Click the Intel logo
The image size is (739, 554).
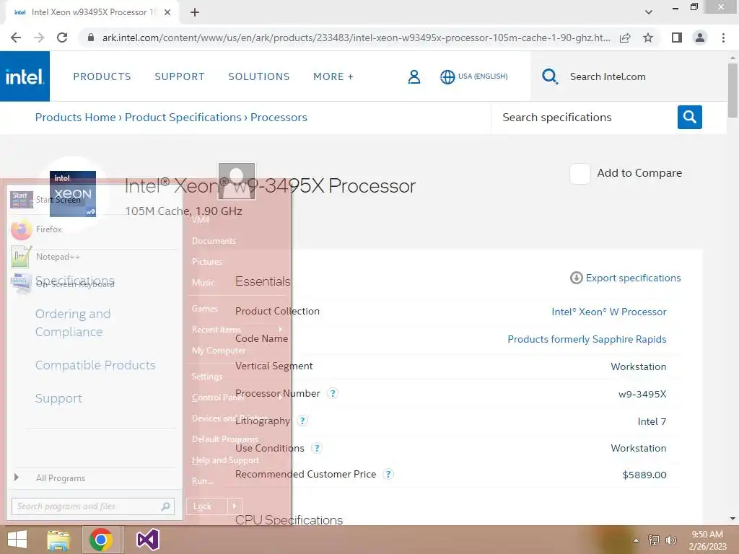pos(25,76)
